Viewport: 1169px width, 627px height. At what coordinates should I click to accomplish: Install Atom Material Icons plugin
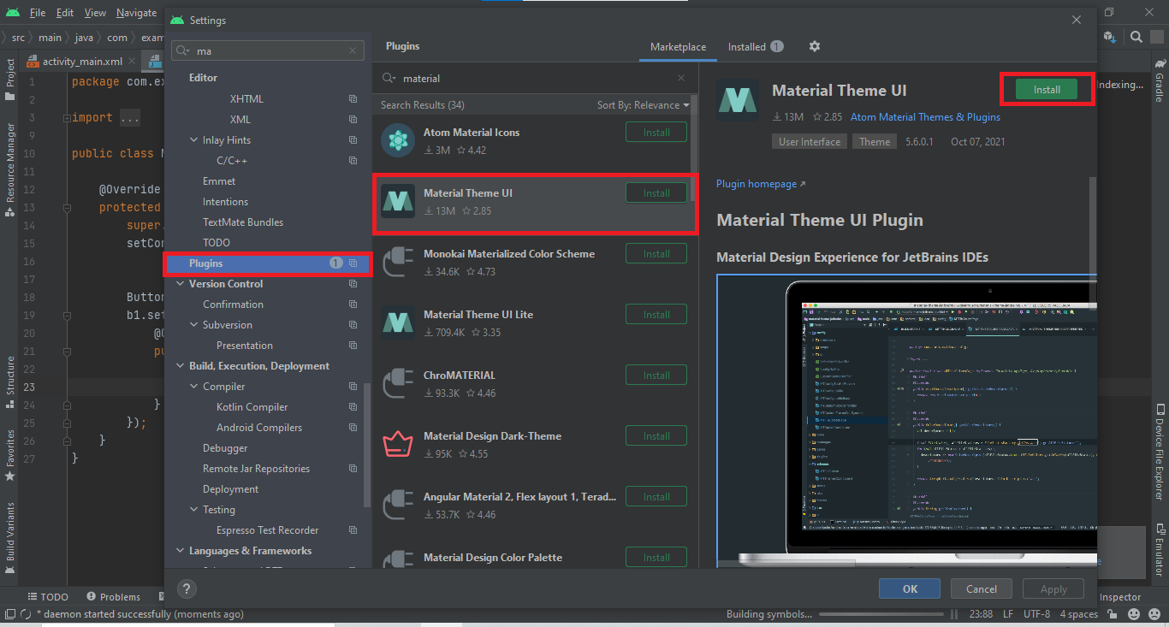(x=656, y=133)
